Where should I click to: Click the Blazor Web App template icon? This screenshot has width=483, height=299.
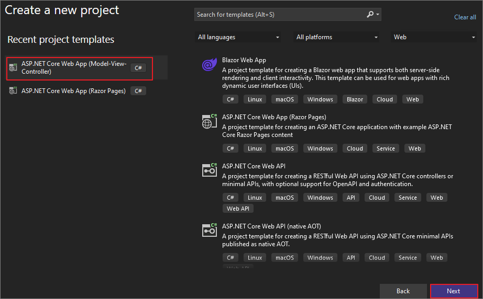[x=210, y=64]
